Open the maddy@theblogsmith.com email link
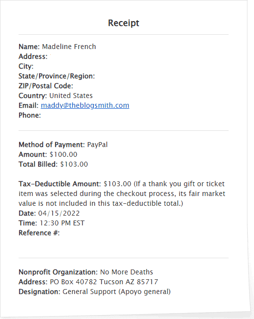 point(85,105)
